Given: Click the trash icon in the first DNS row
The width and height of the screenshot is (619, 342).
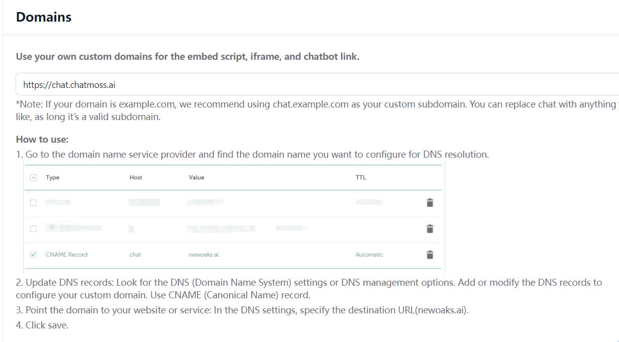Looking at the screenshot, I should pyautogui.click(x=430, y=203).
